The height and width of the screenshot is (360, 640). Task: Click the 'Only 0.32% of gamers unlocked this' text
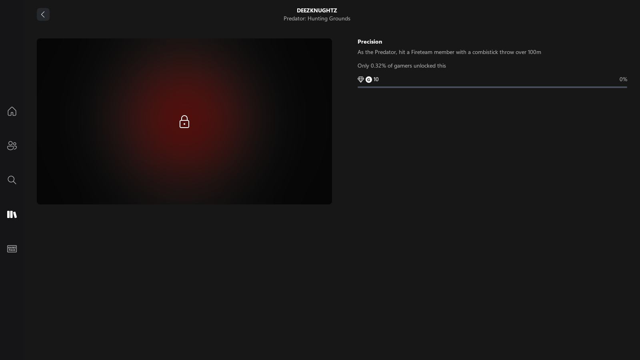[x=402, y=66]
